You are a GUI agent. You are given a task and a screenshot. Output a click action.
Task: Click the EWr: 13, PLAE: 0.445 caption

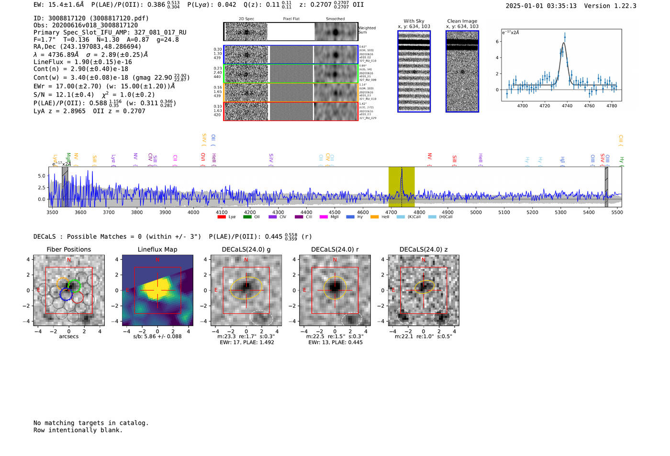coord(335,343)
